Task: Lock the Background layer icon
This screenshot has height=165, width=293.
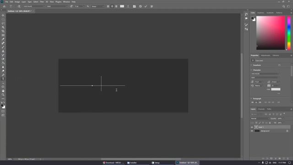Action: tap(287, 131)
